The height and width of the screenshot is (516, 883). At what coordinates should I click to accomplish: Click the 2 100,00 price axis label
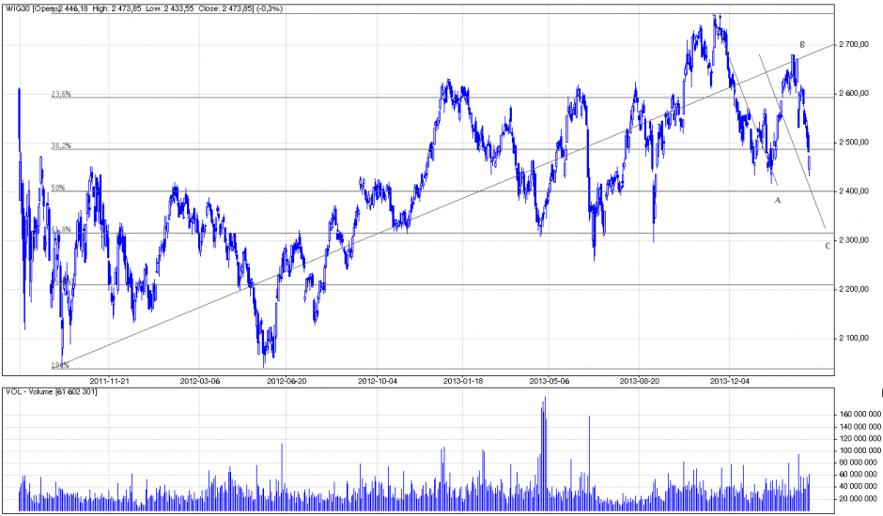point(857,338)
